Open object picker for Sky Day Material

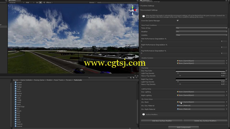click(x=227, y=105)
